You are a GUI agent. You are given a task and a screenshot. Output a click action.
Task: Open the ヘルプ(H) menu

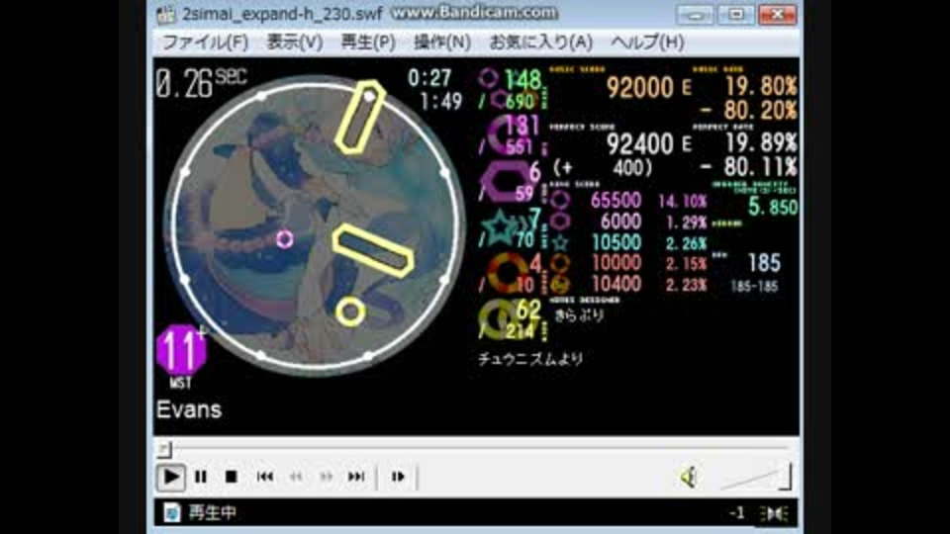(x=647, y=42)
